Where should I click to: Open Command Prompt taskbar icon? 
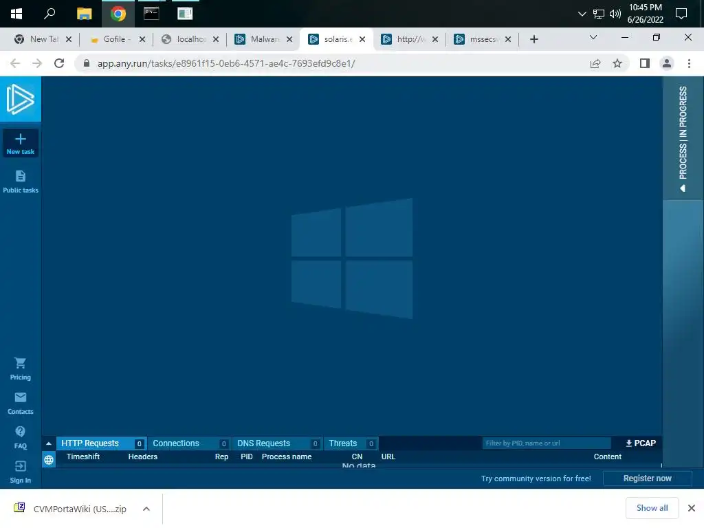pyautogui.click(x=151, y=14)
